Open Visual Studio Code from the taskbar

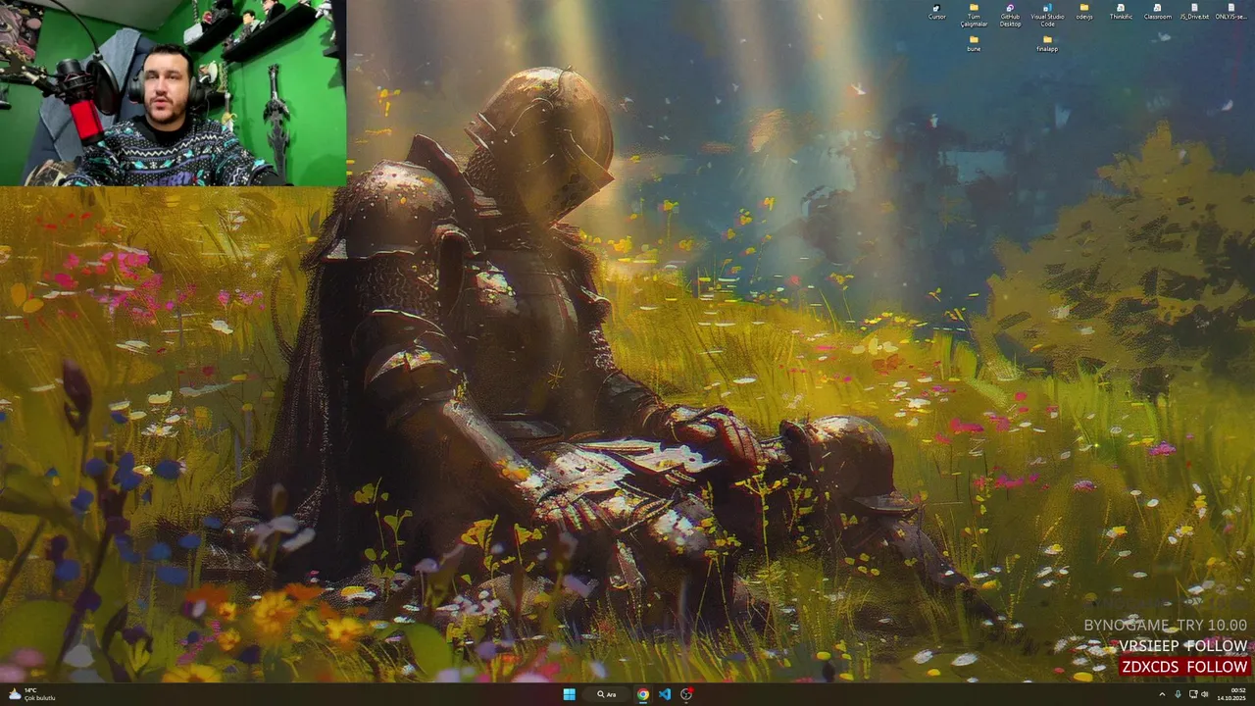pos(665,694)
